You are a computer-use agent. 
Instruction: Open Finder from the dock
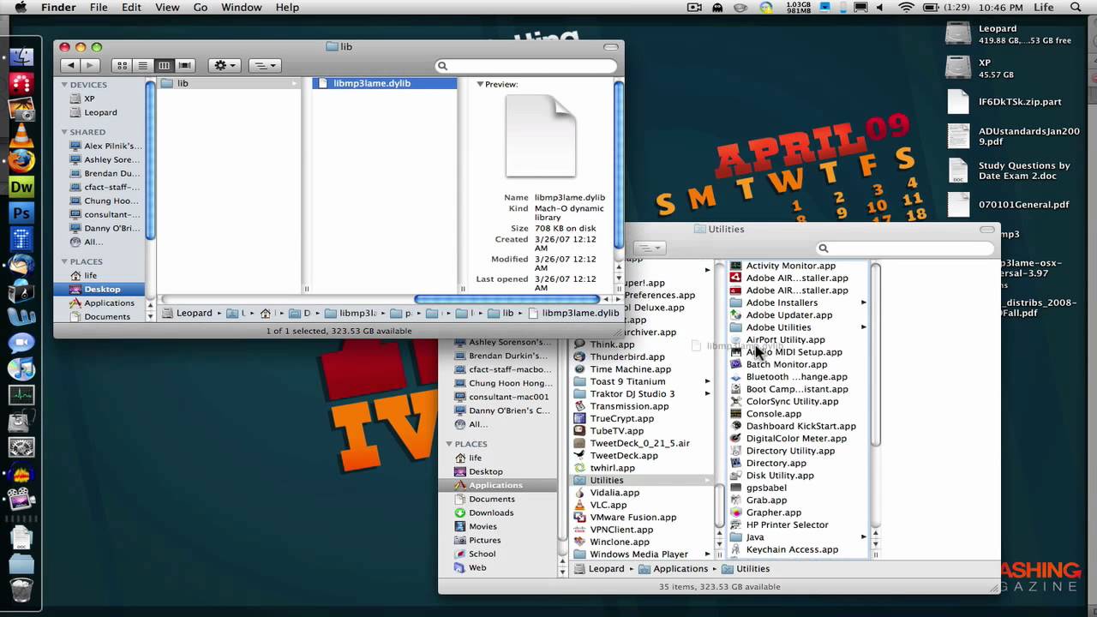coord(21,57)
